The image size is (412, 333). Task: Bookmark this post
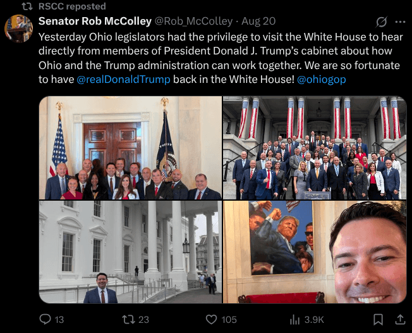(x=378, y=320)
